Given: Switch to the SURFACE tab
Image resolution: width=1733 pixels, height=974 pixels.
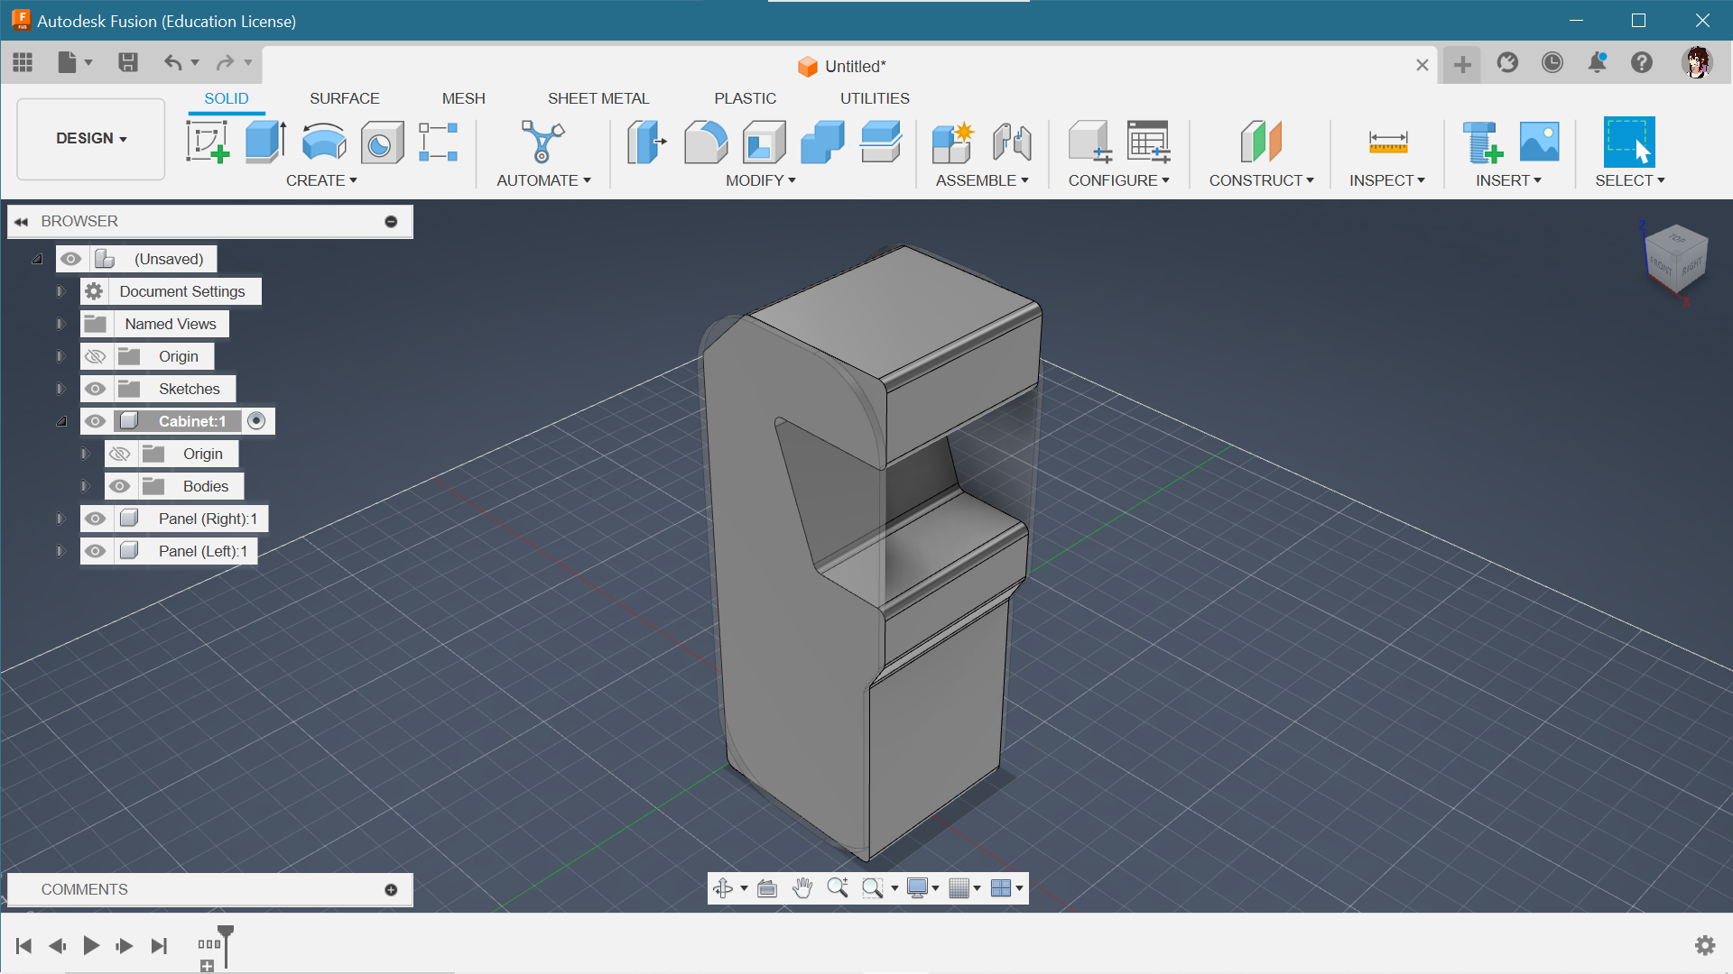Looking at the screenshot, I should 344,98.
